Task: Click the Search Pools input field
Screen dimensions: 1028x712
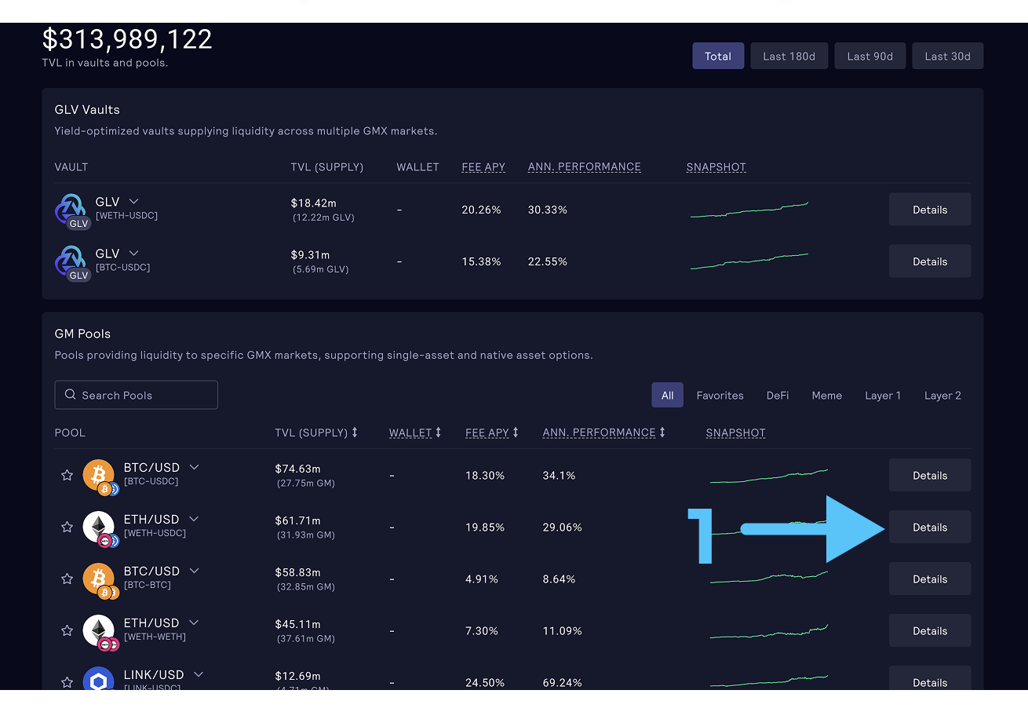Action: click(137, 395)
